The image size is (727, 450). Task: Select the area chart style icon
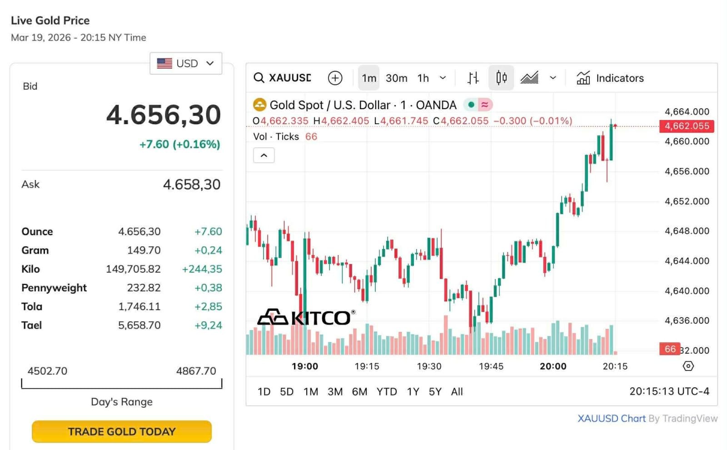pos(529,78)
